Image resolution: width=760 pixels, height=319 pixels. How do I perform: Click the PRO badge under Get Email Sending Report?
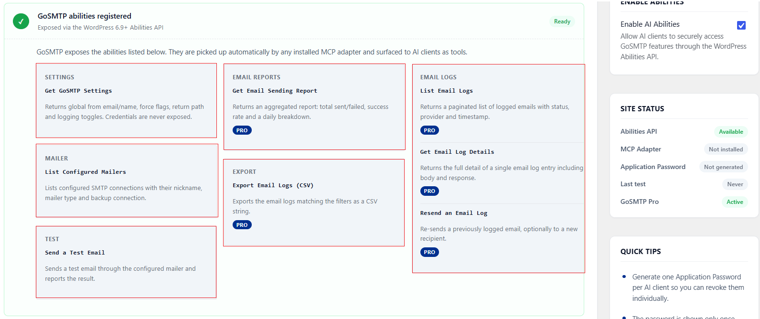242,130
